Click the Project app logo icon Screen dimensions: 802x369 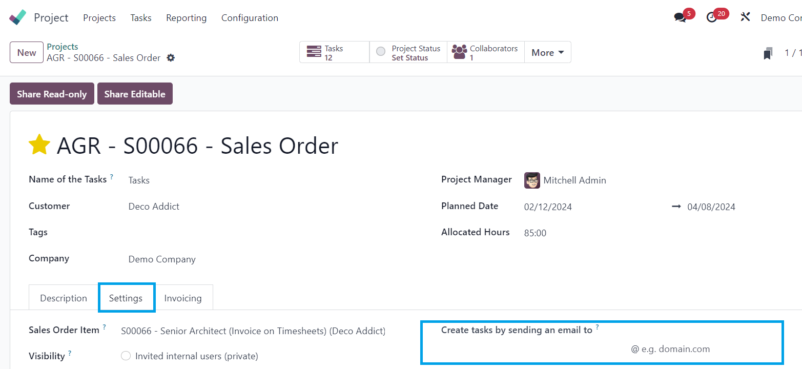[18, 17]
